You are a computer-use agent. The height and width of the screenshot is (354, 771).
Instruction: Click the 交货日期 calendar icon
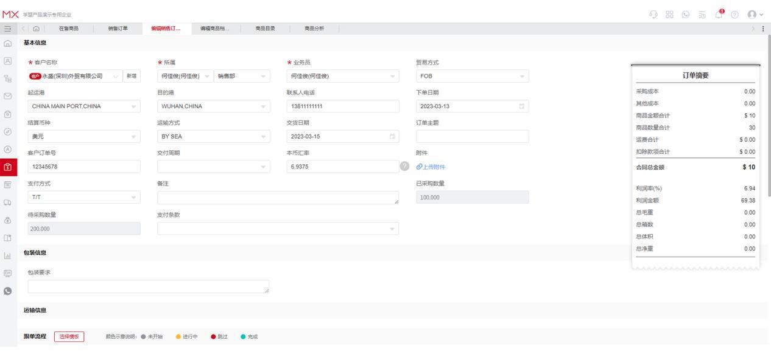pos(393,136)
